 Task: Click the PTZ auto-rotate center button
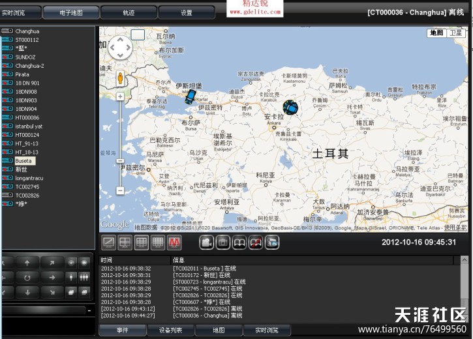pyautogui.click(x=27, y=277)
